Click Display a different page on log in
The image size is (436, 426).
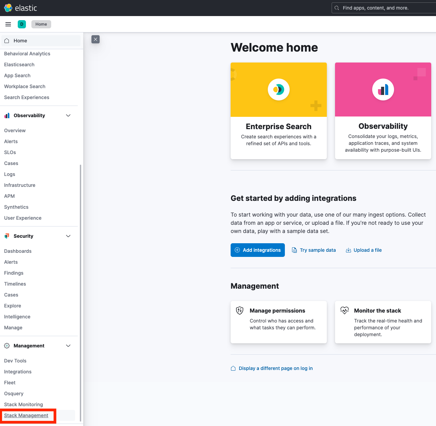[276, 368]
